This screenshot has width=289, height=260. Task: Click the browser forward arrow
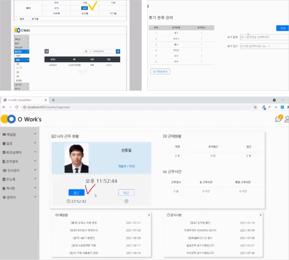click(x=10, y=107)
